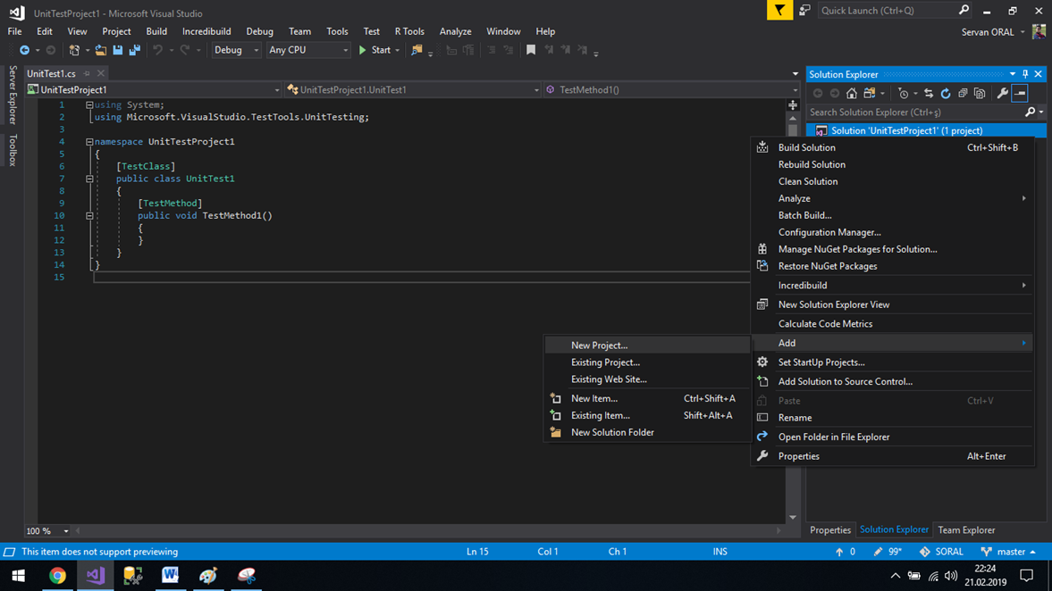Click the Save All toolbar icon

[x=135, y=50]
